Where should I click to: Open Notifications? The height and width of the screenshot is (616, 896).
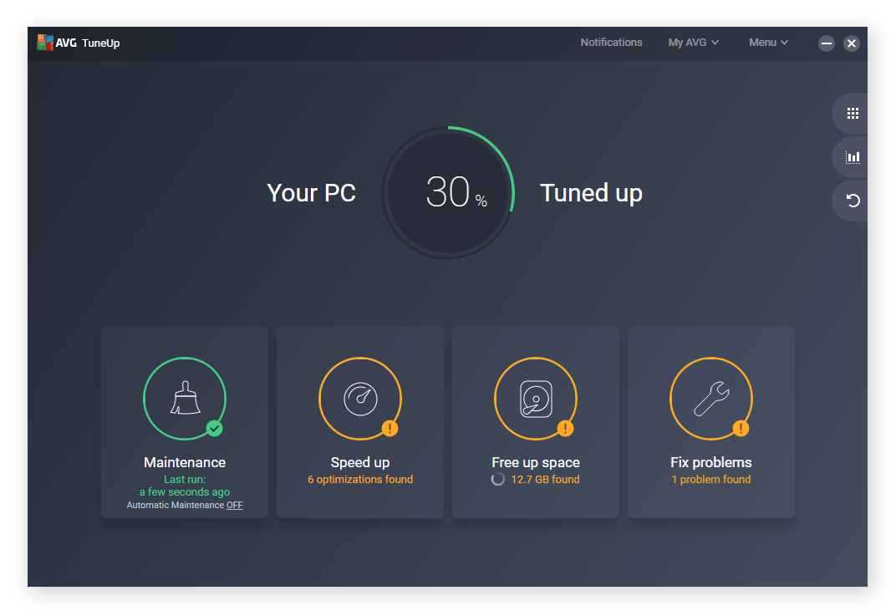click(x=611, y=43)
